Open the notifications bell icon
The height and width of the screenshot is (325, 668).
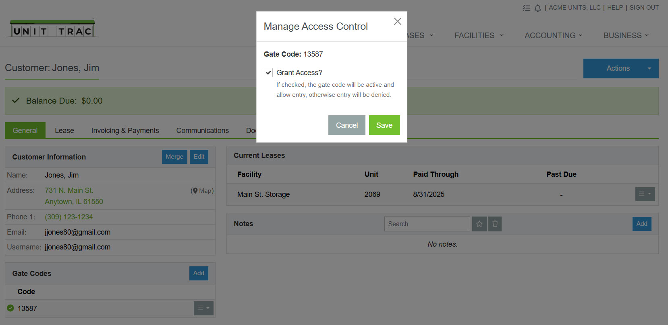pyautogui.click(x=537, y=8)
